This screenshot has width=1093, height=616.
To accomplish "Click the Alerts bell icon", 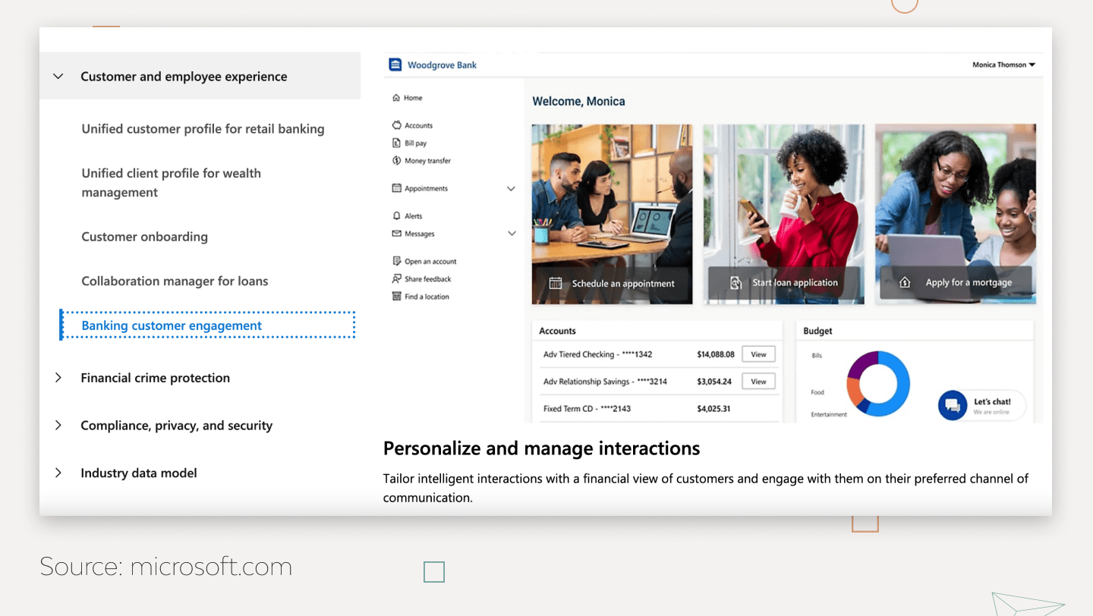I will tap(396, 215).
